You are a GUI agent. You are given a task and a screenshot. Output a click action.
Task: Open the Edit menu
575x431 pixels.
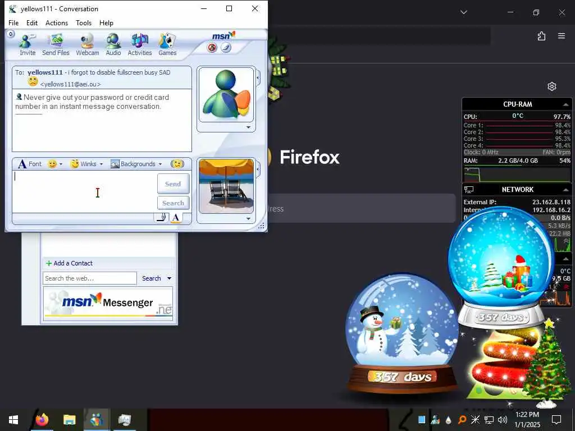click(32, 22)
